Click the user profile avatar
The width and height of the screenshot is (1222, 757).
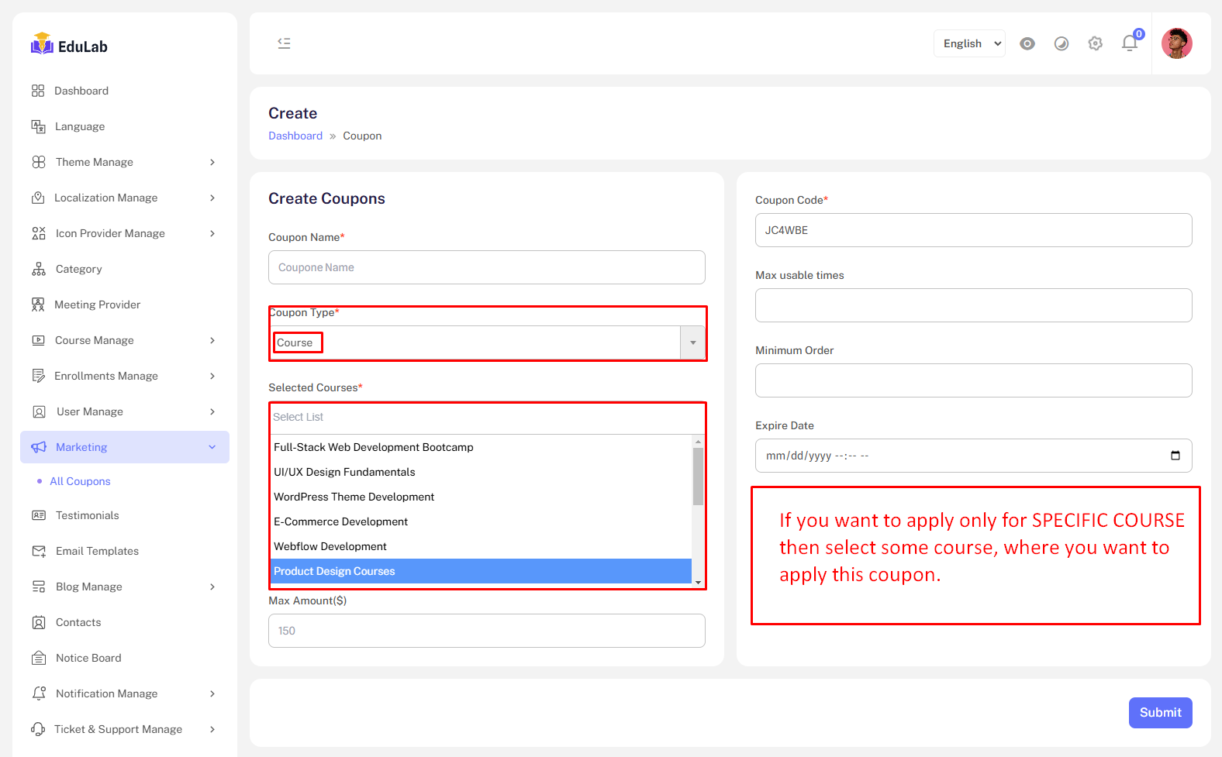point(1176,43)
